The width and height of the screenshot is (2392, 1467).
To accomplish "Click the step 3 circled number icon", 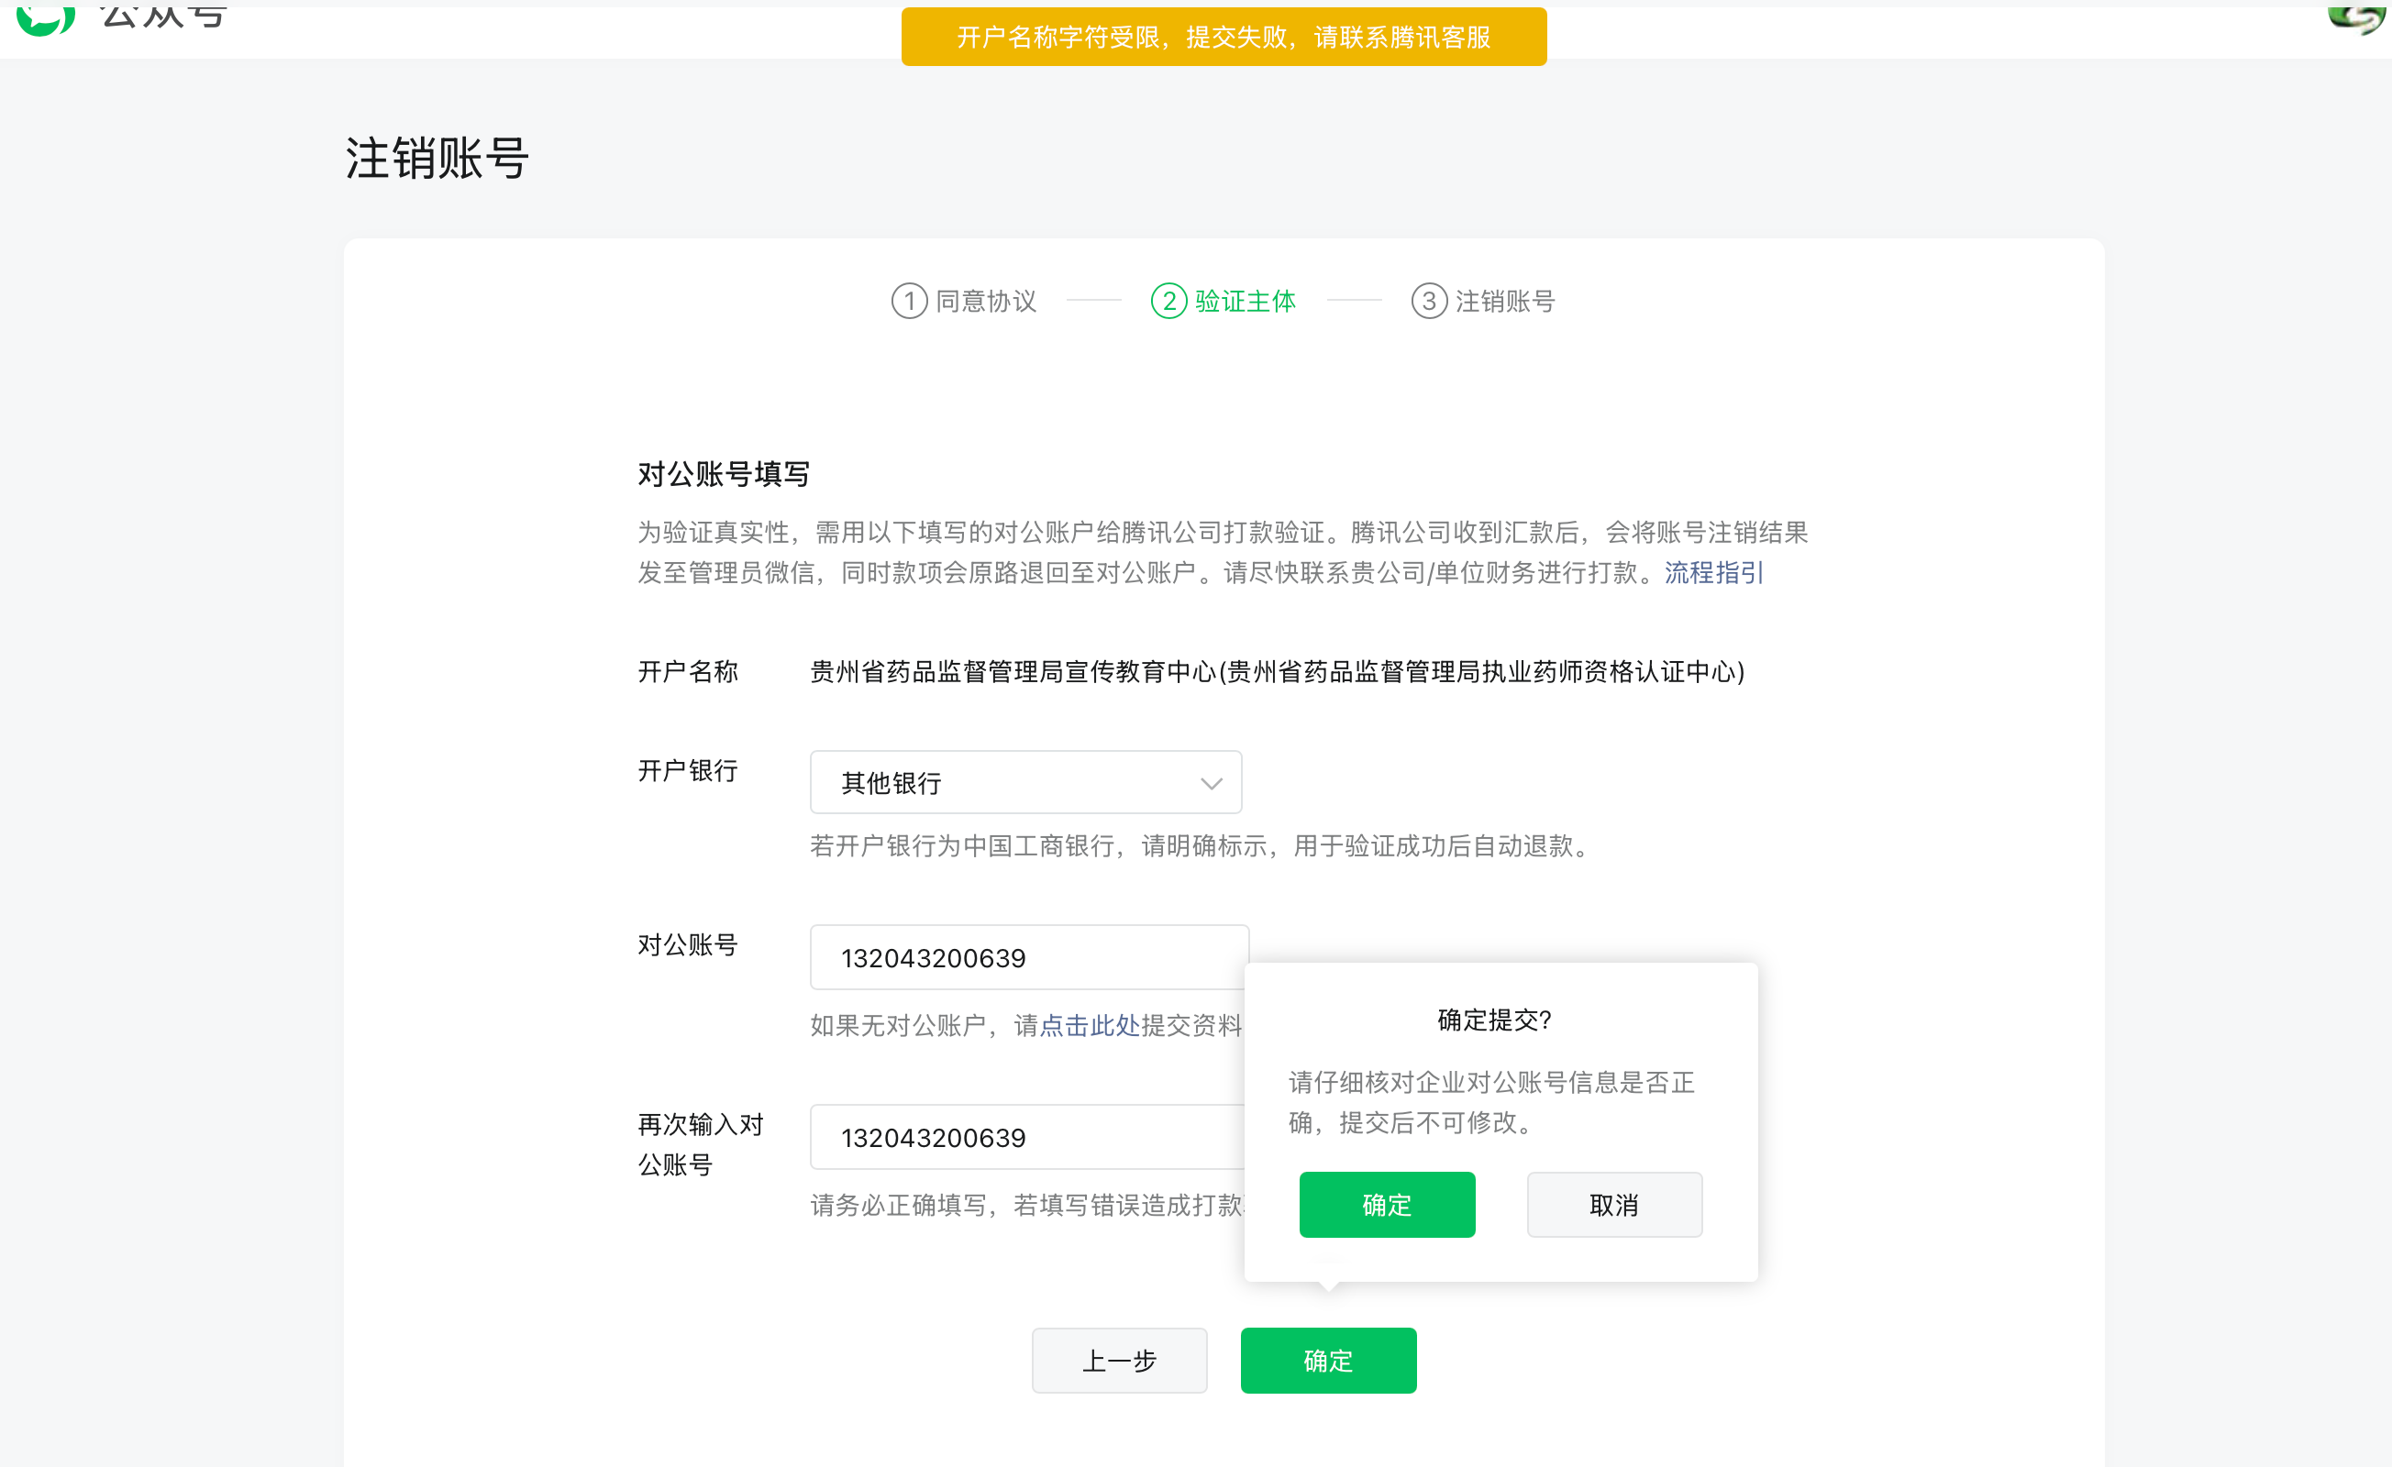I will click(1428, 301).
